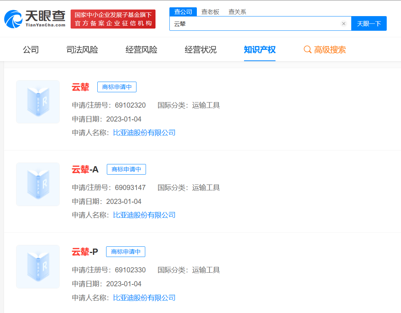This screenshot has width=401, height=313.
Task: Click the red 官方备案企业征信机构 banner
Action: (x=113, y=19)
